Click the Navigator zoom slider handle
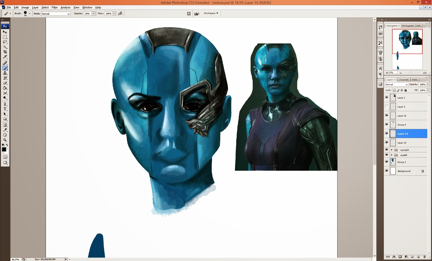The image size is (432, 261). point(411,73)
